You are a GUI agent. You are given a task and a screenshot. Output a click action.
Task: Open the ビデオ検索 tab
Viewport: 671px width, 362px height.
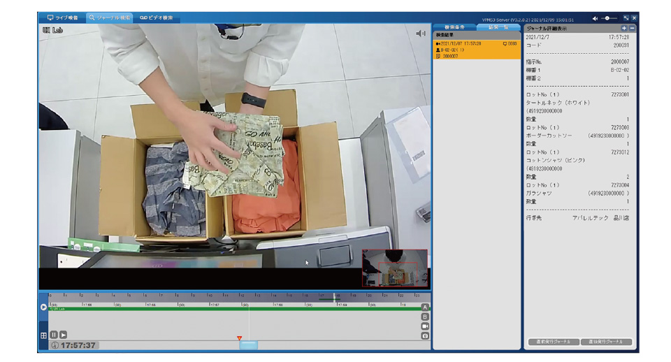156,17
